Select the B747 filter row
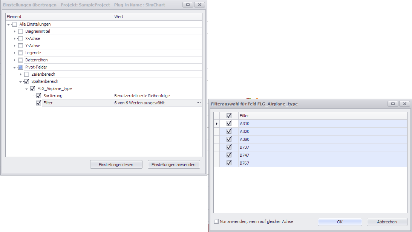Screen dimensions: 412x232 [244, 155]
